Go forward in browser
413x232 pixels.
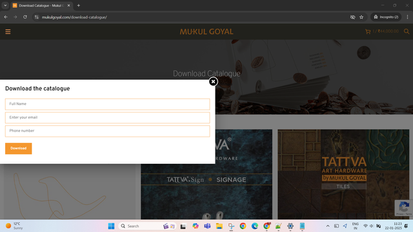15,17
